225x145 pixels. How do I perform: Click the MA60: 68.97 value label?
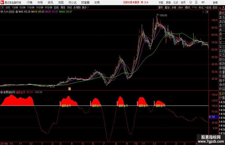pos(65,12)
